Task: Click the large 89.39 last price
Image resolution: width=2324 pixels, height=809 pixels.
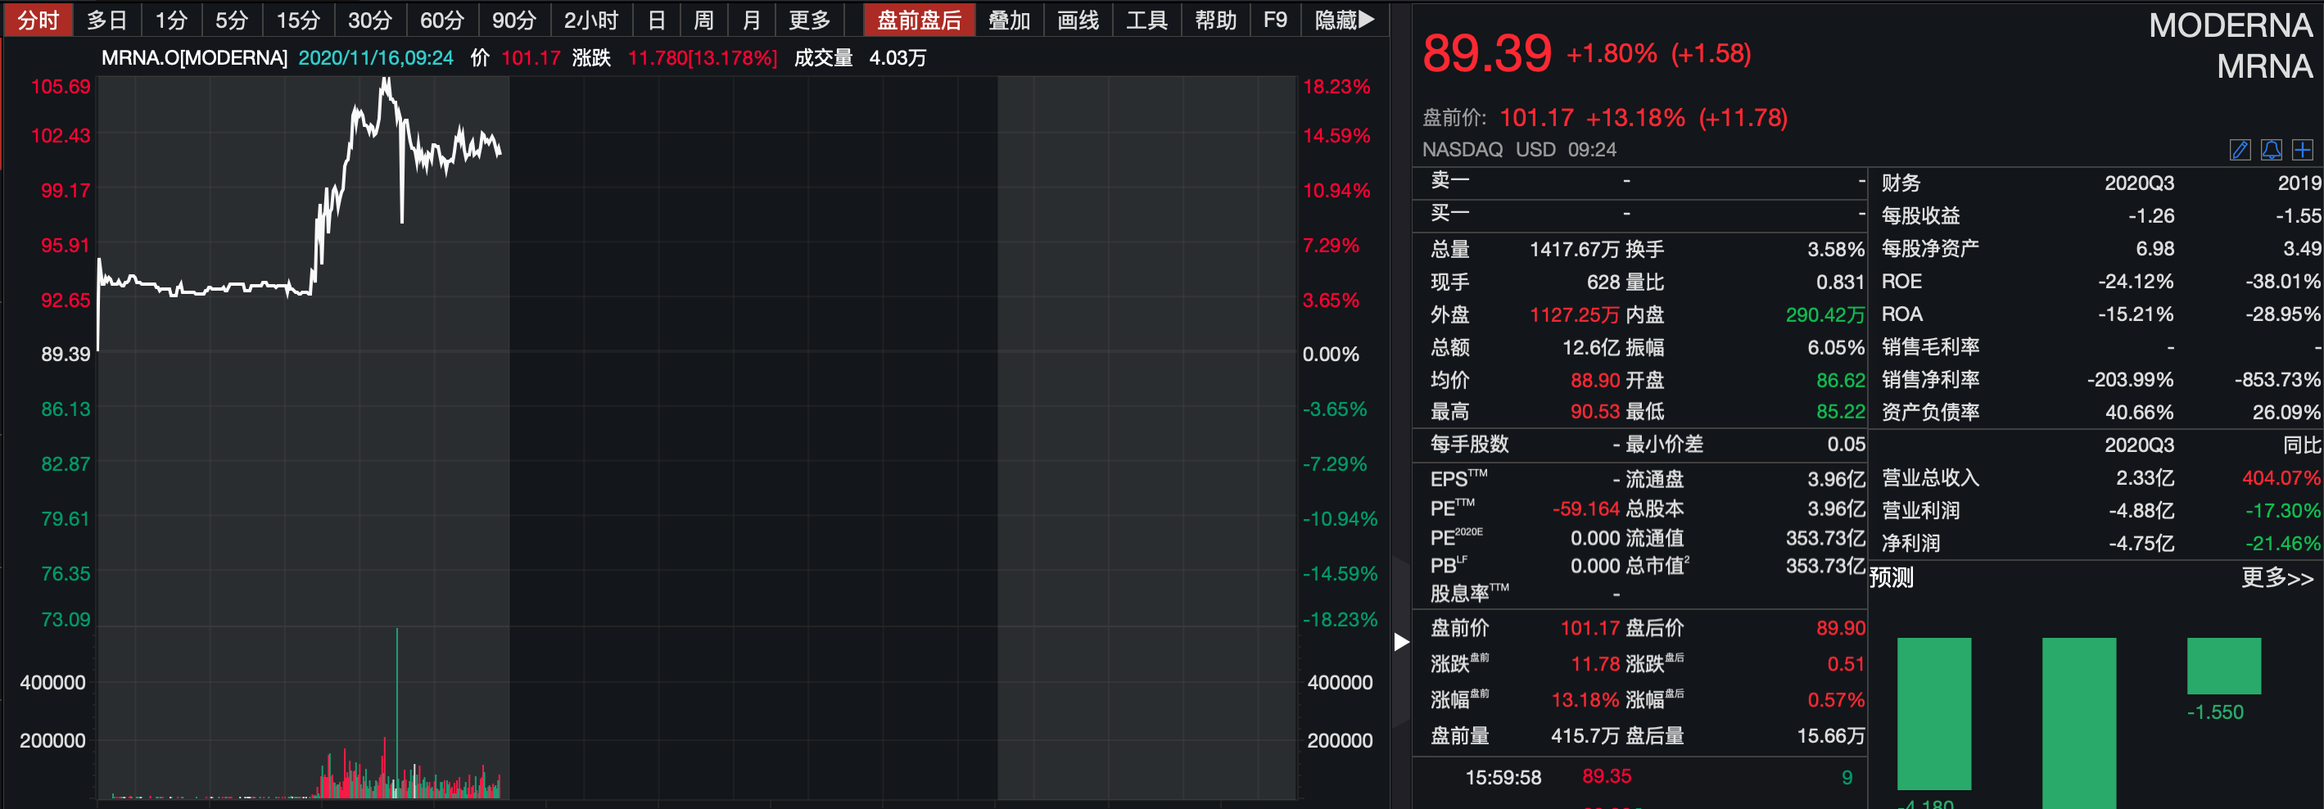Action: point(1487,53)
